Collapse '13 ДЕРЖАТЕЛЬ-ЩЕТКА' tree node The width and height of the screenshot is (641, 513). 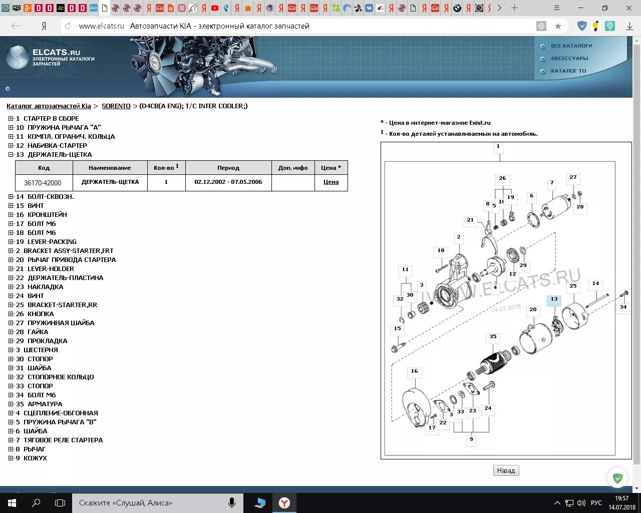(11, 155)
